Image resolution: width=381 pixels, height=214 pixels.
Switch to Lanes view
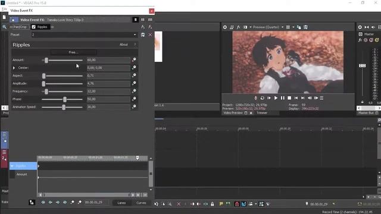tap(121, 203)
